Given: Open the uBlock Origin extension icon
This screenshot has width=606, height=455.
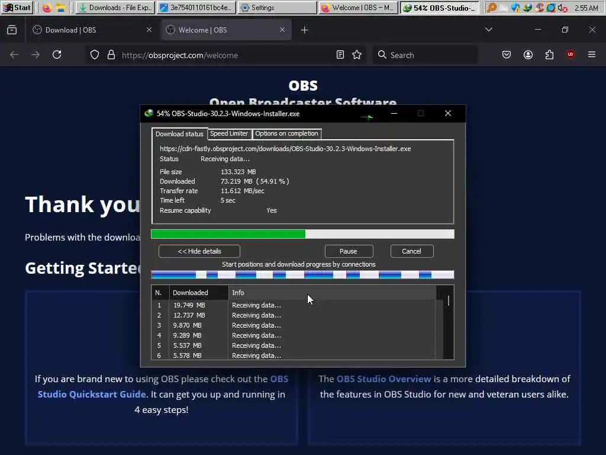Looking at the screenshot, I should tap(570, 55).
